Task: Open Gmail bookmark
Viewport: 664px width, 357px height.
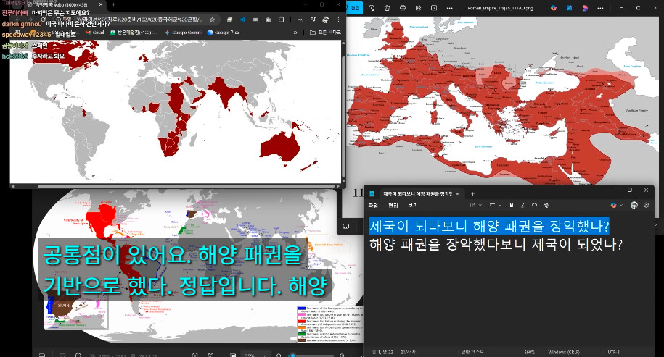Action: (x=95, y=33)
